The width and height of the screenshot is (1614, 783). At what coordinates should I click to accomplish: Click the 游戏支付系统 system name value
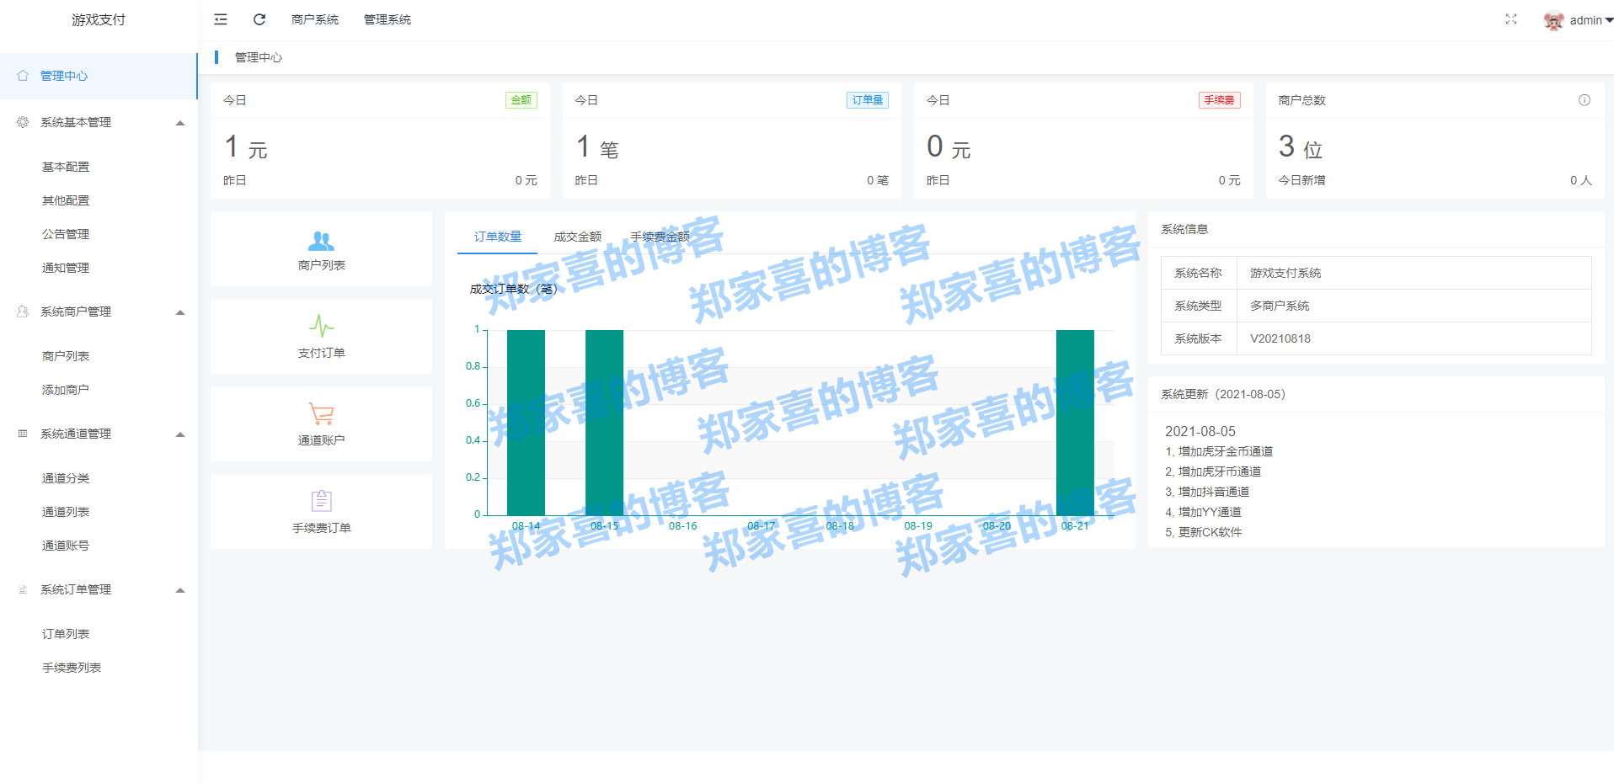[x=1285, y=273]
